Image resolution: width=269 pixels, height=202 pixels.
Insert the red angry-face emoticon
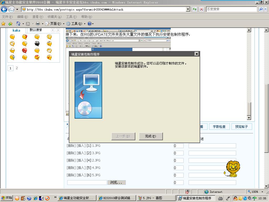point(24,50)
